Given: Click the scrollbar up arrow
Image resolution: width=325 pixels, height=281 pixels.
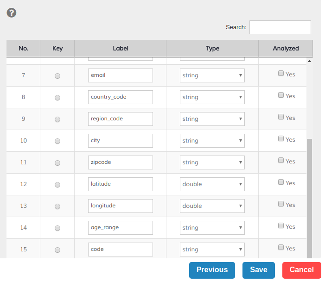Looking at the screenshot, I should (309, 61).
